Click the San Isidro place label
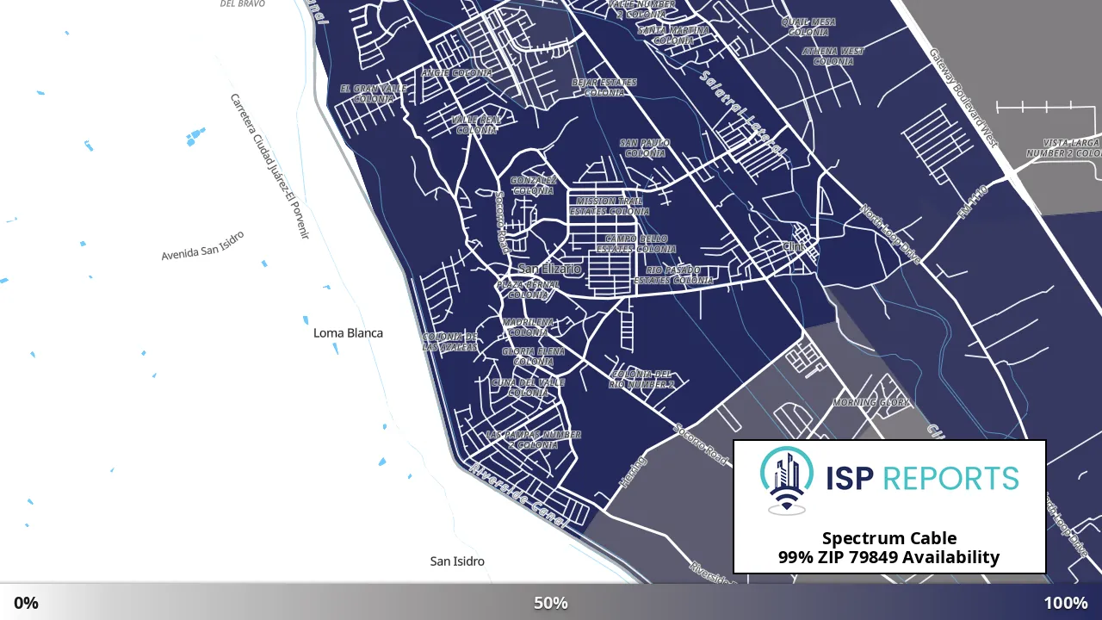This screenshot has height=620, width=1102. (457, 561)
